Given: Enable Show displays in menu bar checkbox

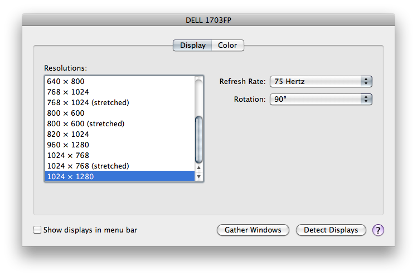Looking at the screenshot, I should pyautogui.click(x=37, y=230).
